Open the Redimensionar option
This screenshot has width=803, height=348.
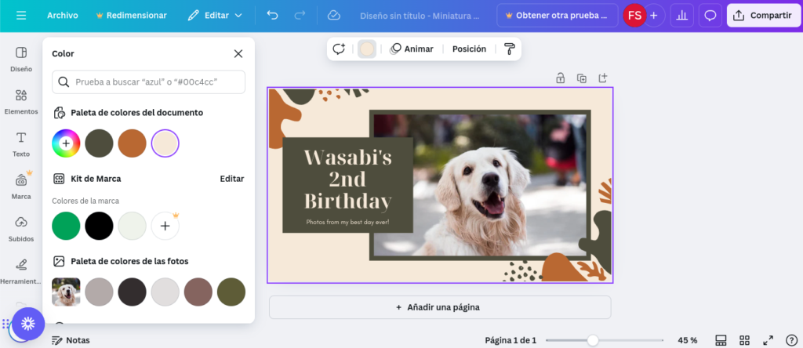point(131,16)
